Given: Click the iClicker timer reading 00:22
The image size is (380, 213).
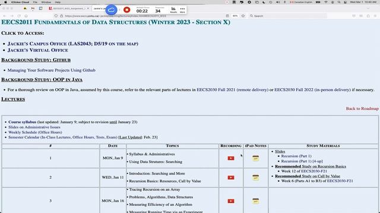Looking at the screenshot, I should [x=142, y=11].
